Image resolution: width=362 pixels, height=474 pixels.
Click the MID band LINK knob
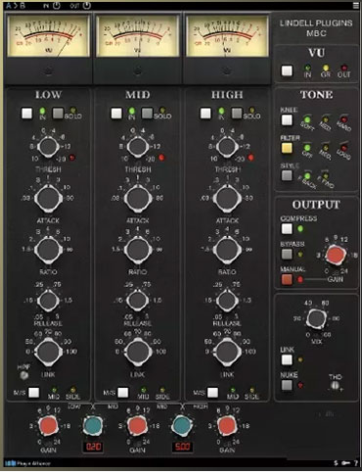[x=138, y=352]
